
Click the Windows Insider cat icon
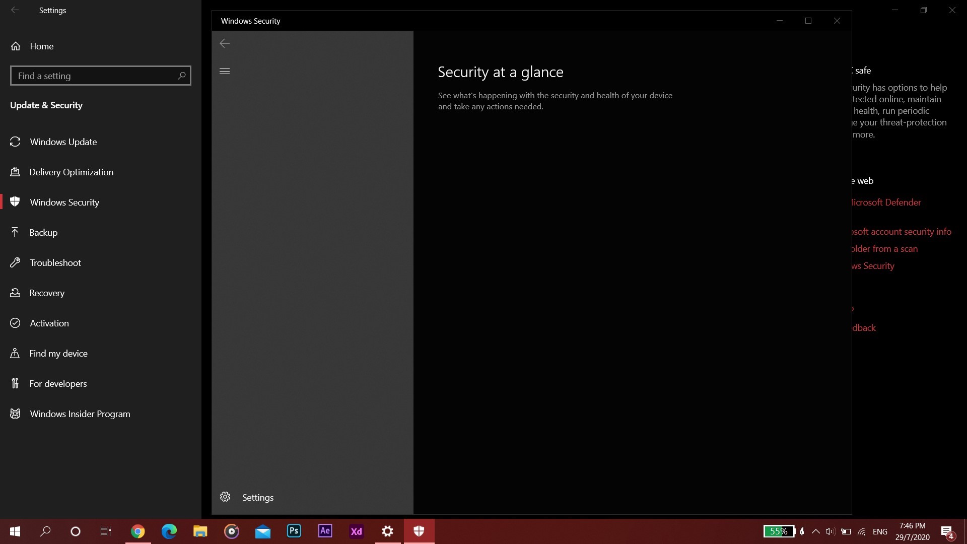tap(15, 414)
